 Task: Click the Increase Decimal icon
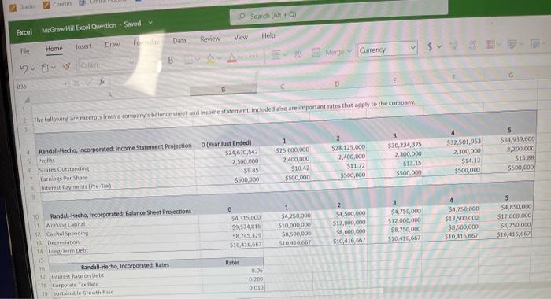pyautogui.click(x=453, y=46)
